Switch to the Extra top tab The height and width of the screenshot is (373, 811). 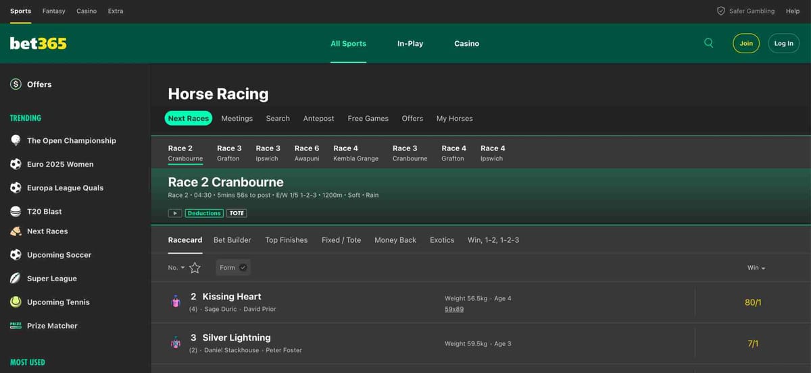pyautogui.click(x=116, y=11)
